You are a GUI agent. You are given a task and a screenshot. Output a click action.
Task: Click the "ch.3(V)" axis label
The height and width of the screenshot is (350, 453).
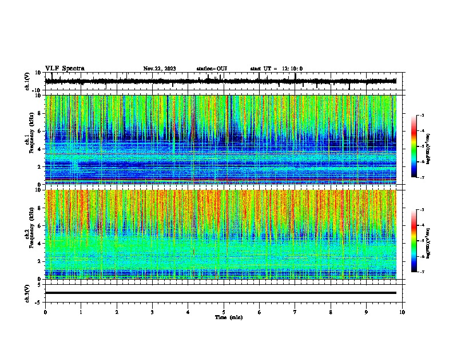point(27,293)
